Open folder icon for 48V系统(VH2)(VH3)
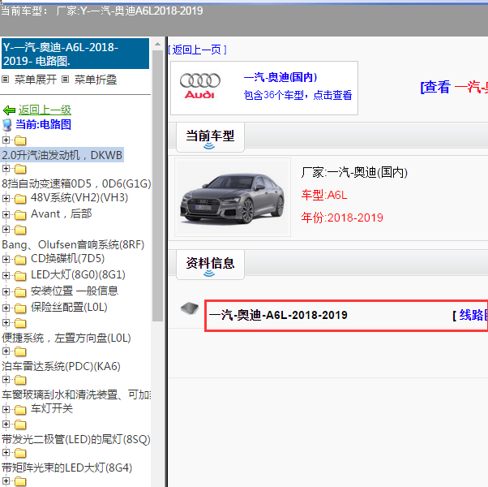This screenshot has height=487, width=488. 20,199
